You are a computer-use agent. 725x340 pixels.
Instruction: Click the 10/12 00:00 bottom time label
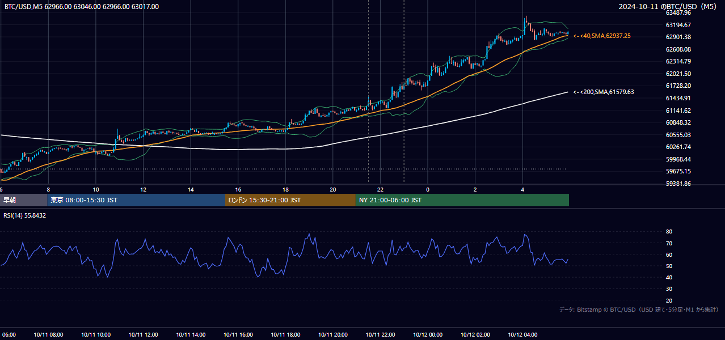[x=428, y=334]
